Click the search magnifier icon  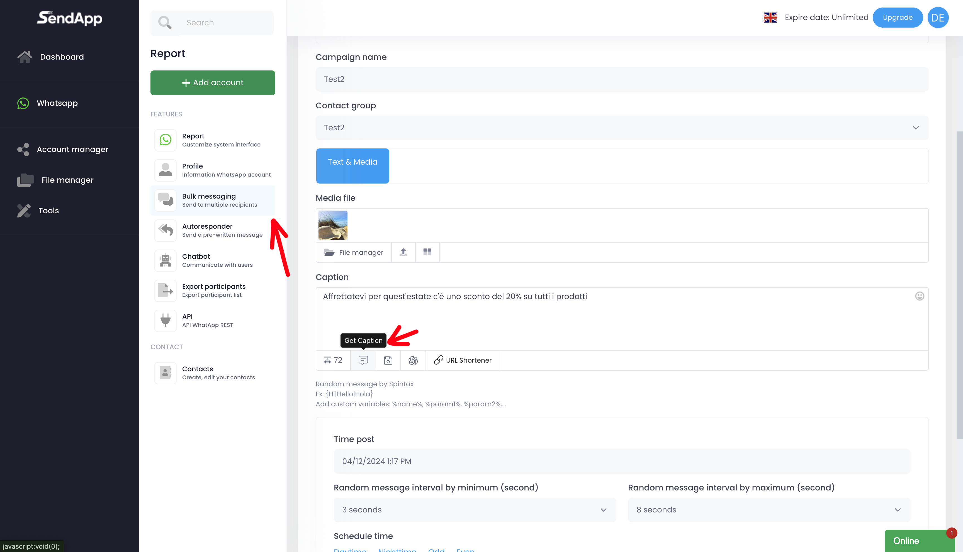[x=165, y=23]
